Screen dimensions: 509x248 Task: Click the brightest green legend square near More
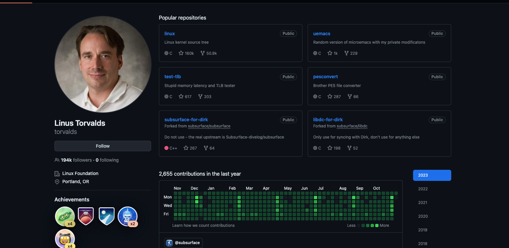tap(377, 226)
